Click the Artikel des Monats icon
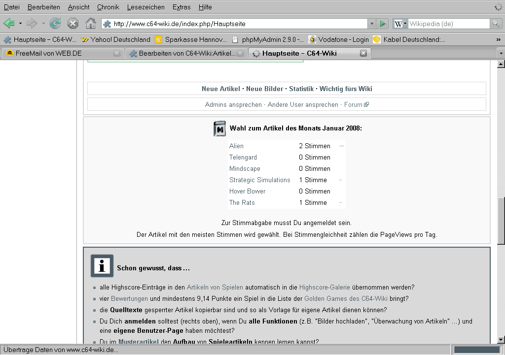 [219, 129]
